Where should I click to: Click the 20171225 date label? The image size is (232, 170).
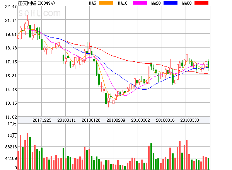pos(42,120)
